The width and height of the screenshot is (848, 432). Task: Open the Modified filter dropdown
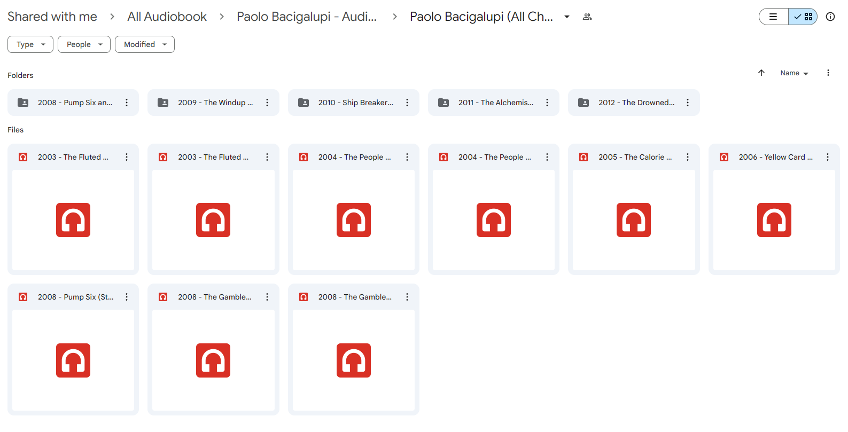click(x=145, y=44)
